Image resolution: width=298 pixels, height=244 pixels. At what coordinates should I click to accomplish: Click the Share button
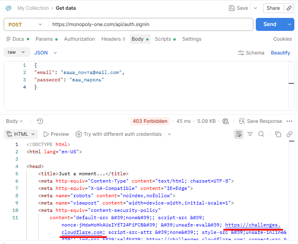pos(273,8)
